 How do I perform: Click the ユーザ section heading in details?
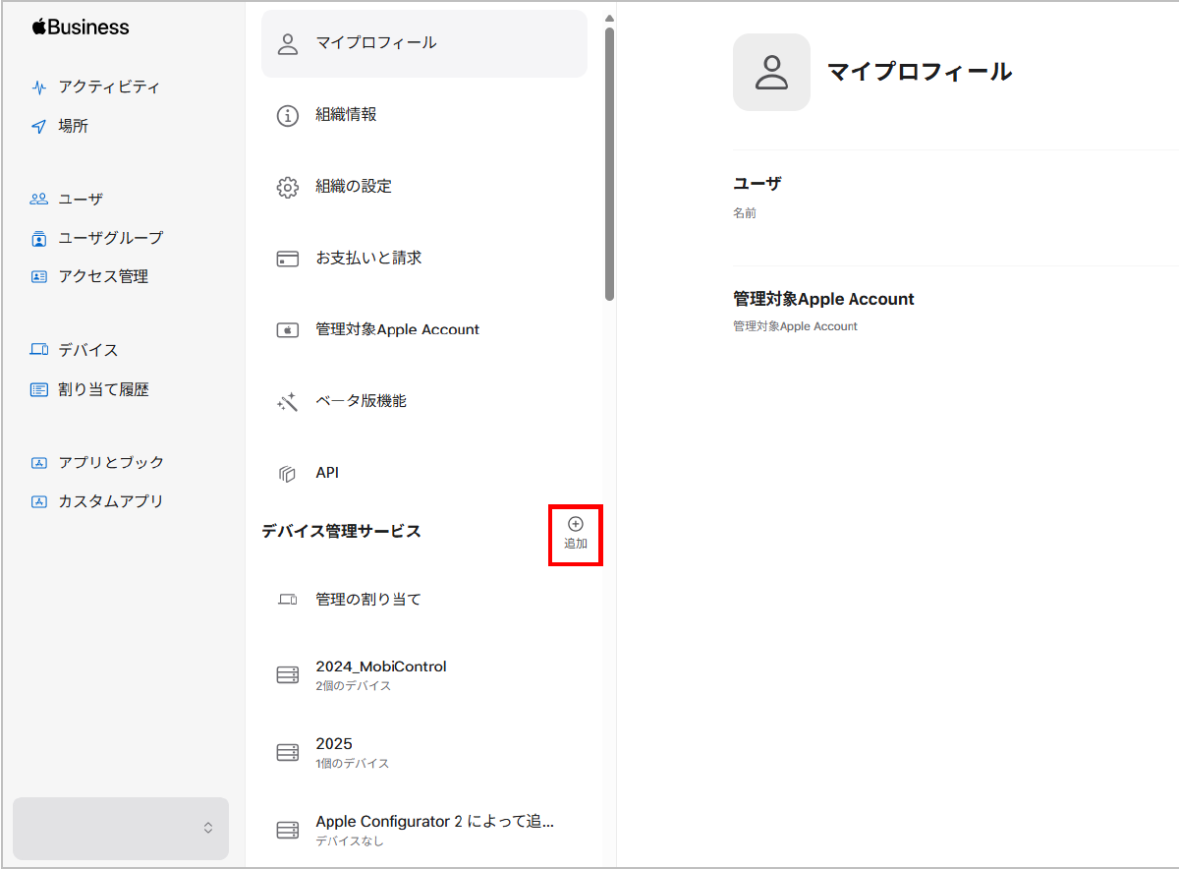pos(758,184)
